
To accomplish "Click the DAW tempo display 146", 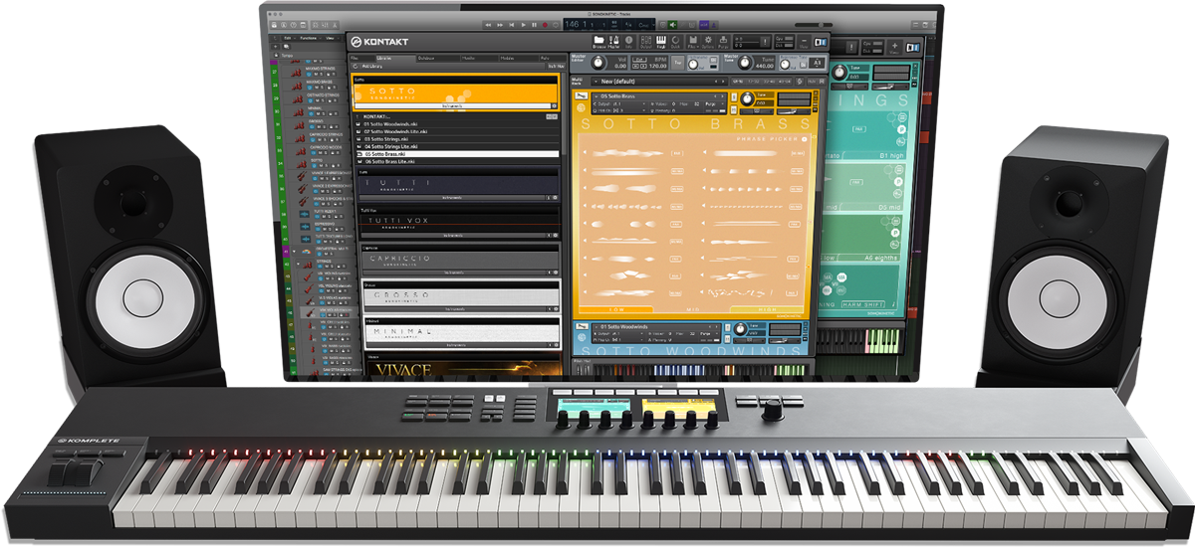I will [572, 25].
